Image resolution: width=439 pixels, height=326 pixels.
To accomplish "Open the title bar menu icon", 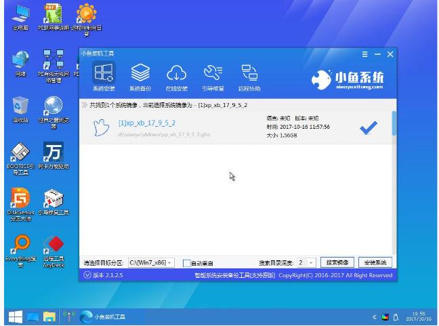I will (365, 54).
